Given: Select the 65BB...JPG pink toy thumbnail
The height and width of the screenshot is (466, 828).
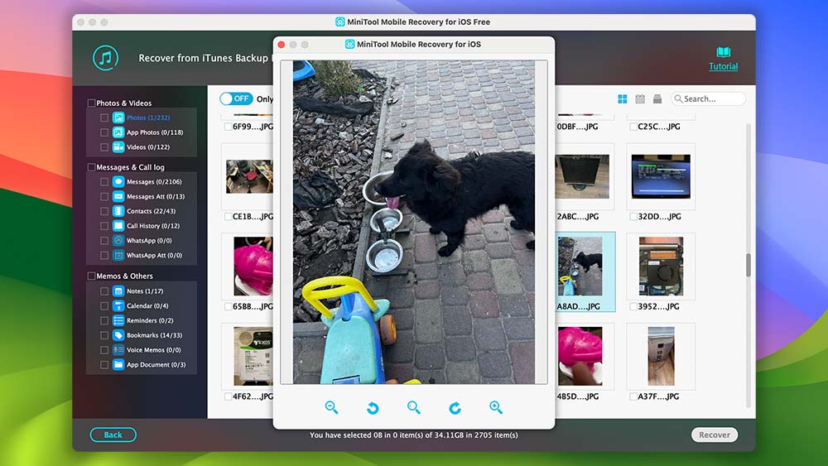Looking at the screenshot, I should tap(253, 266).
